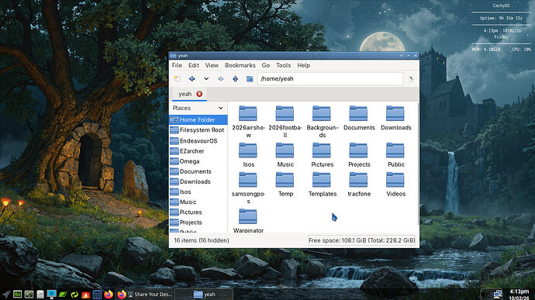Open the Isos sidebar bookmark
The image size is (535, 300).
click(x=198, y=192)
